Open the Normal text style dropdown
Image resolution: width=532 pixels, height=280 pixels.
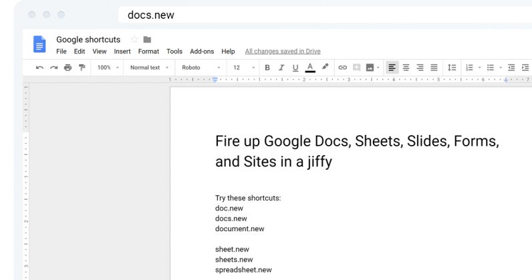(x=149, y=67)
